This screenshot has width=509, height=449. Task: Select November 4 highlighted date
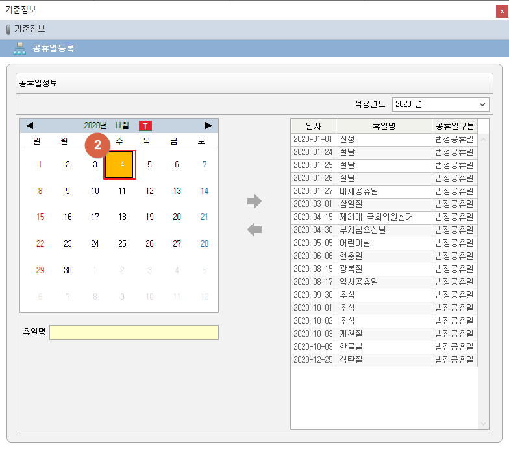[121, 165]
